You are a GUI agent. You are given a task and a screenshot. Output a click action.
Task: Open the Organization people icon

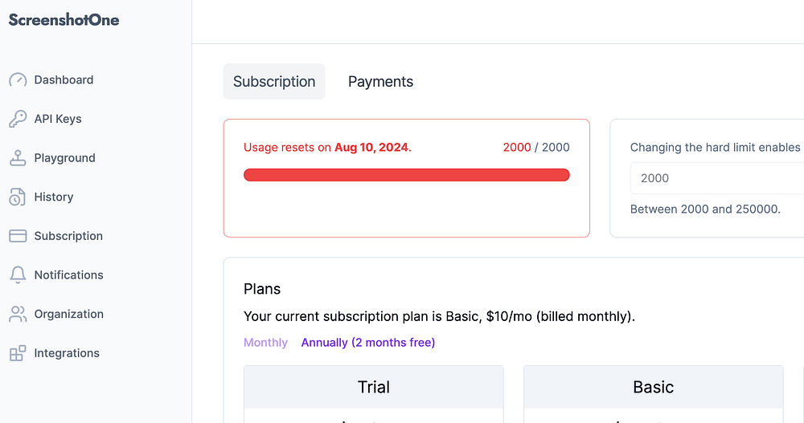pyautogui.click(x=18, y=314)
